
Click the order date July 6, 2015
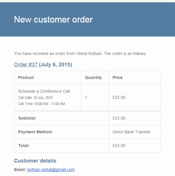(x=55, y=65)
